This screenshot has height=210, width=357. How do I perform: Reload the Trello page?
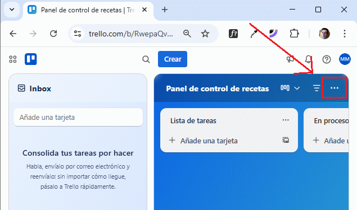coord(53,34)
